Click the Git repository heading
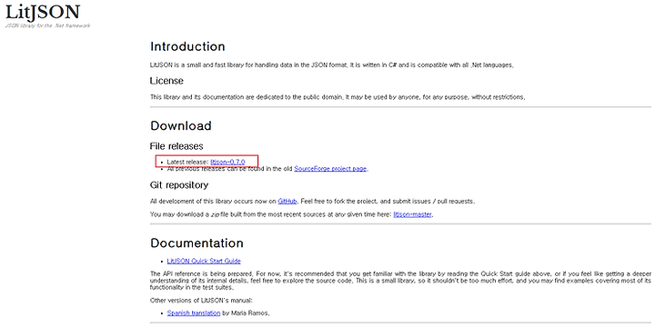This screenshot has width=655, height=327. click(x=179, y=184)
